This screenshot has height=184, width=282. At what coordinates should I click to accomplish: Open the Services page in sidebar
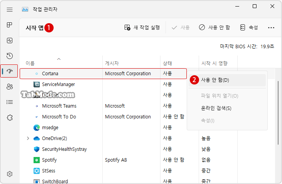(10, 118)
